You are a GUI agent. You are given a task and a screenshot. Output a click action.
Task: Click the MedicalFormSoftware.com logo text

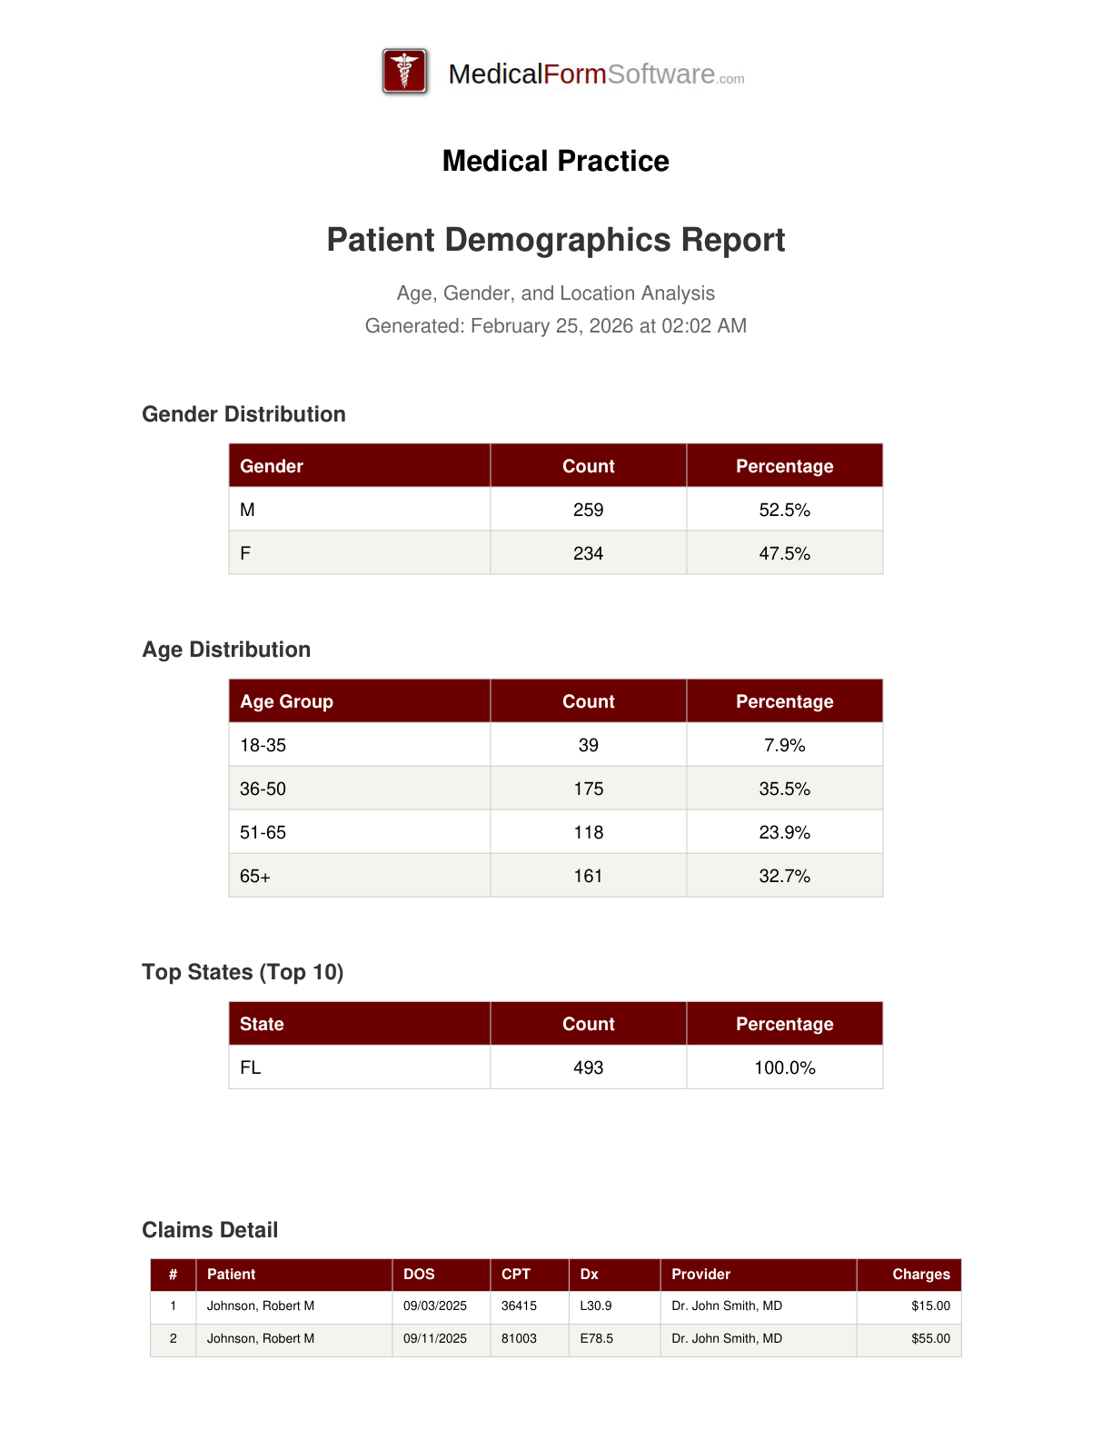(x=596, y=74)
